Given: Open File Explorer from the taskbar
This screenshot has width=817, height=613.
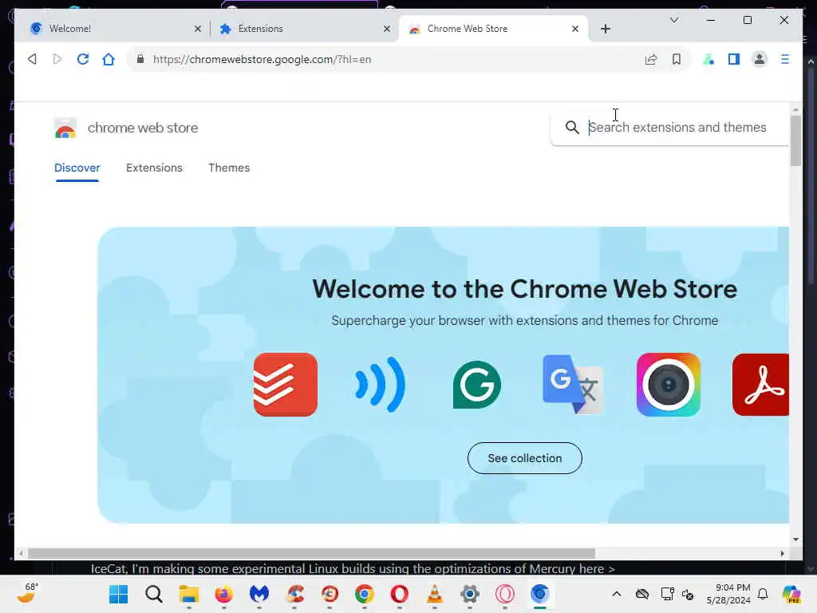Looking at the screenshot, I should point(188,594).
